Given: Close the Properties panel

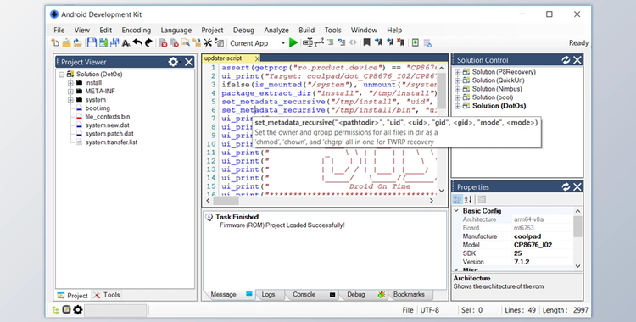Looking at the screenshot, I should coord(577,186).
